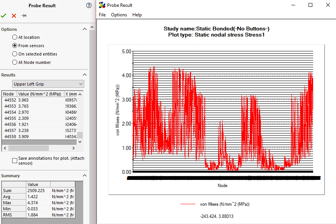
Task: Click the Max value 4.374
Action: (x=32, y=203)
